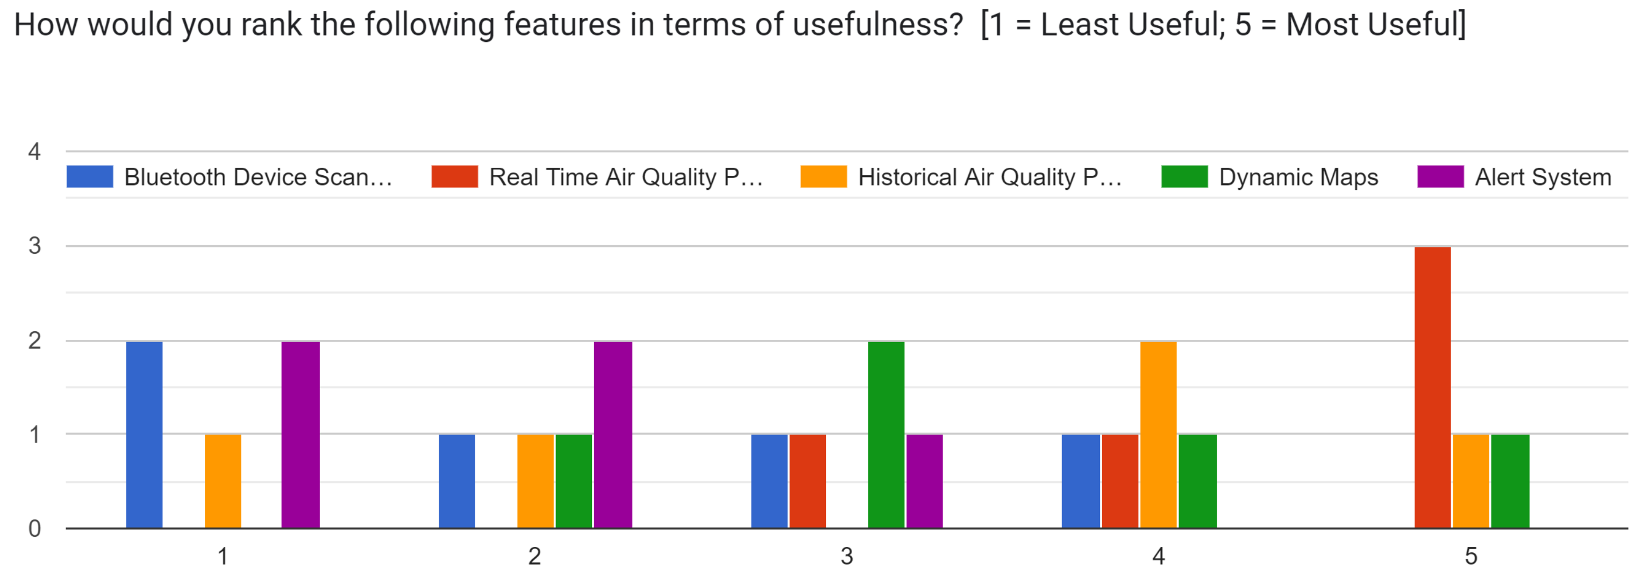
Task: Click the x-axis label '3'
Action: (x=846, y=556)
